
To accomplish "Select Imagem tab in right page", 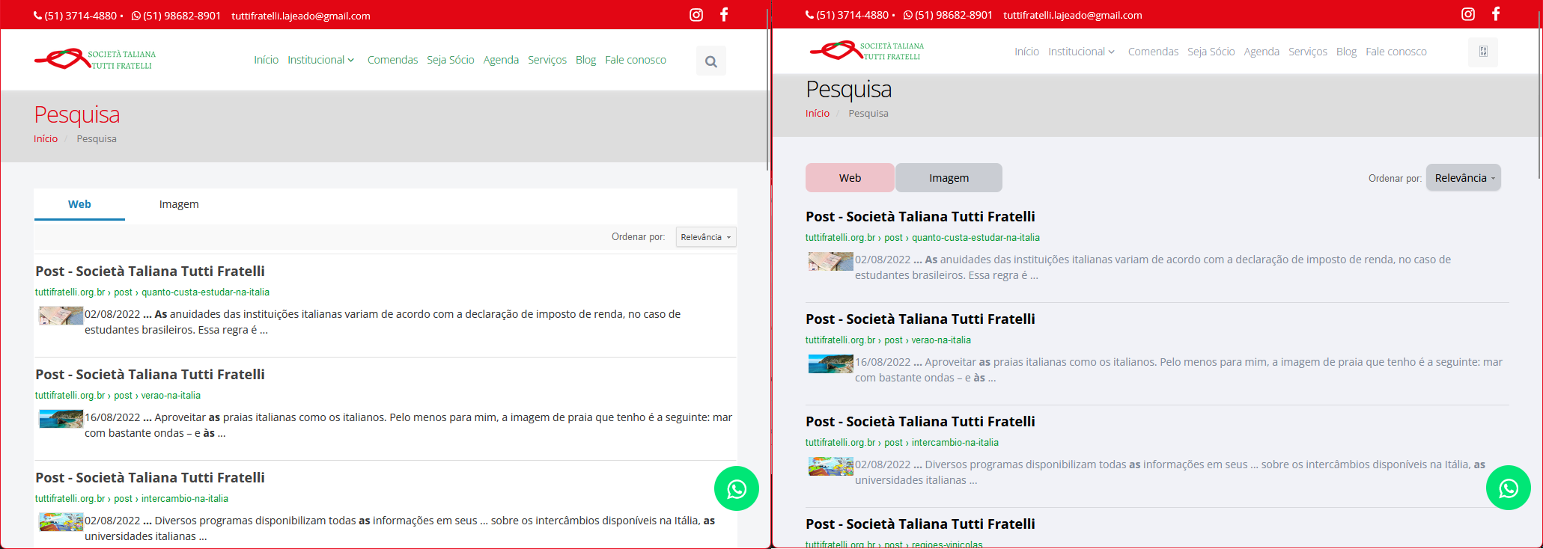I will [949, 178].
